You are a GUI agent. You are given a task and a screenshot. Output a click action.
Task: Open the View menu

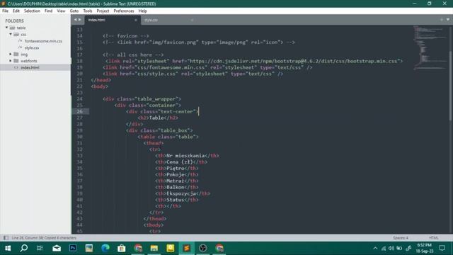(x=61, y=11)
